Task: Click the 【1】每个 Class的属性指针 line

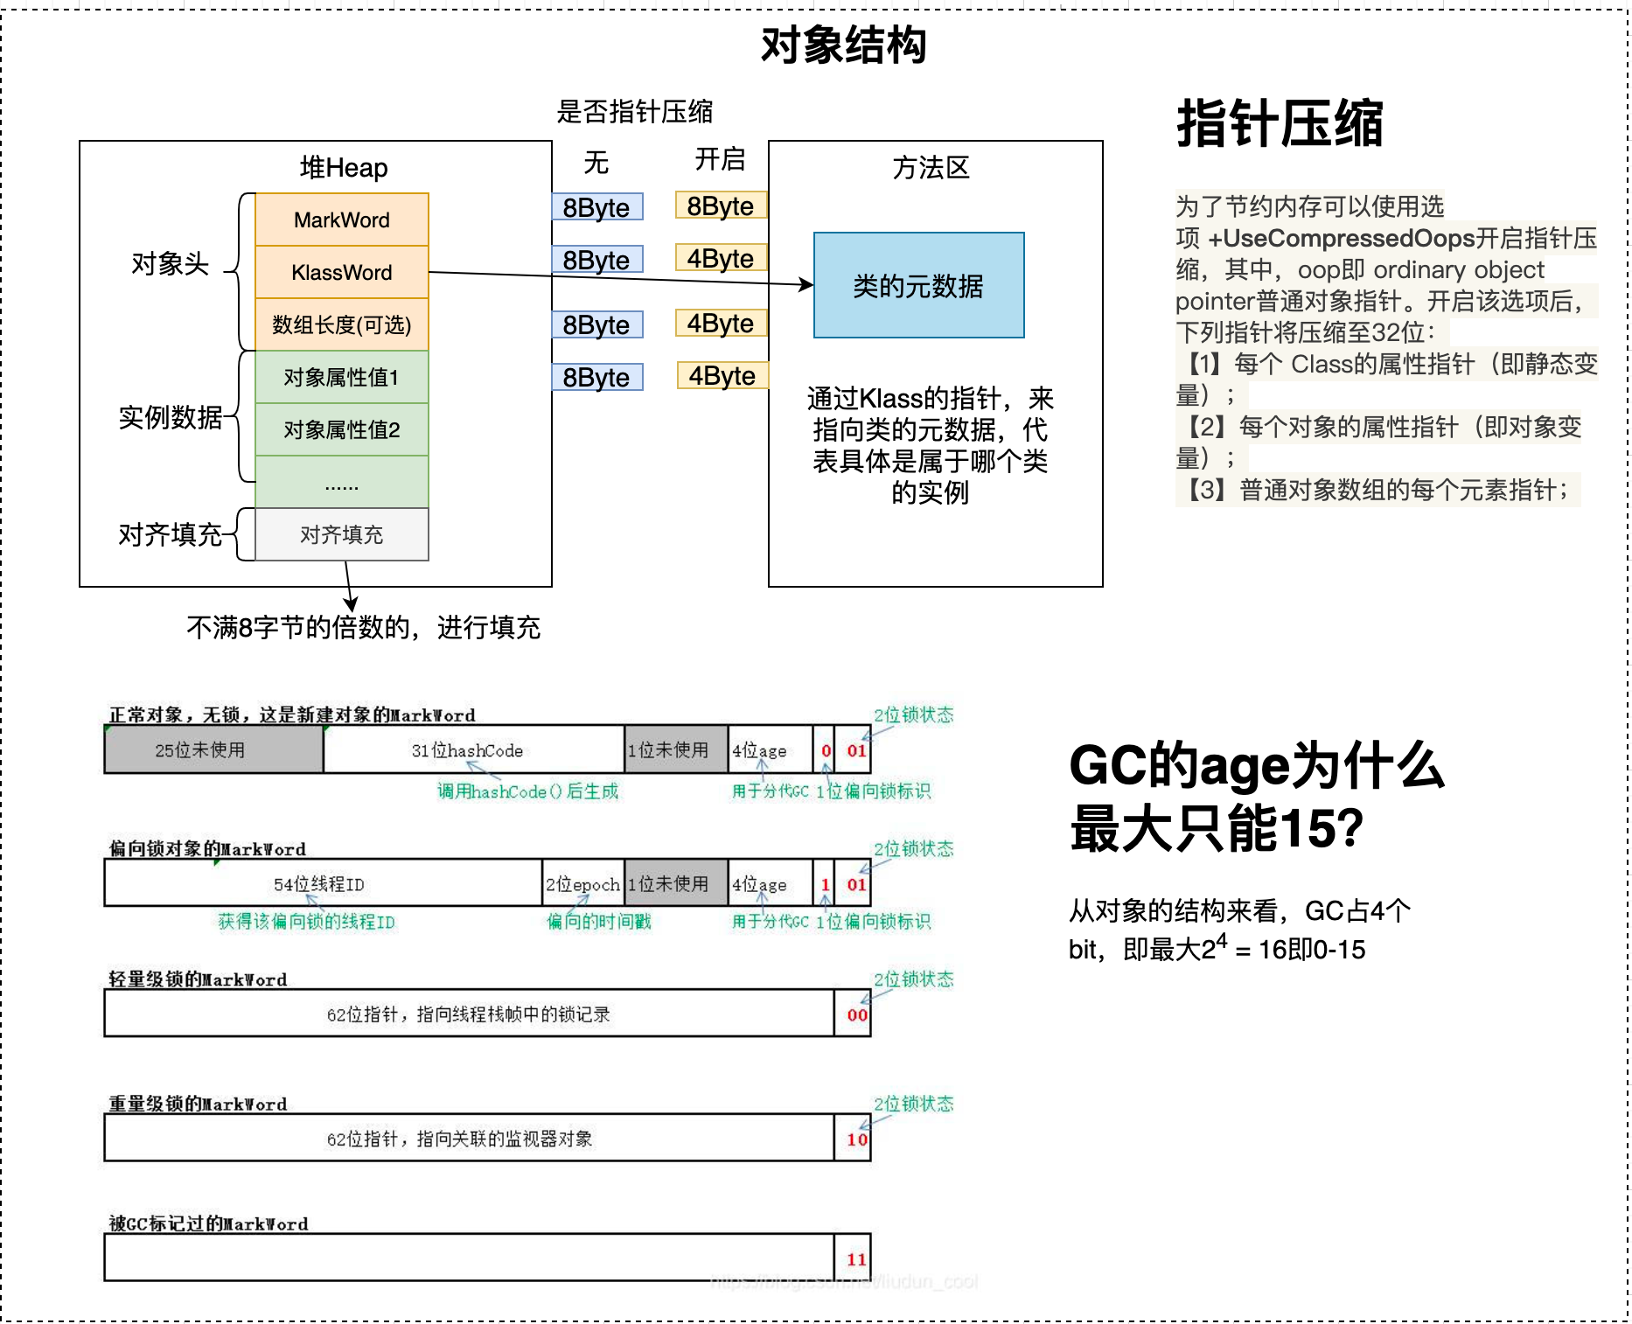Action: 1386,380
